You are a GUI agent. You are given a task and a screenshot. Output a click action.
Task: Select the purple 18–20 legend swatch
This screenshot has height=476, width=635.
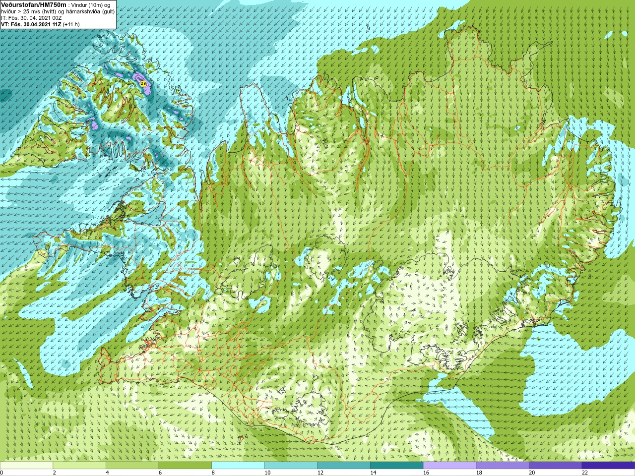pos(502,465)
